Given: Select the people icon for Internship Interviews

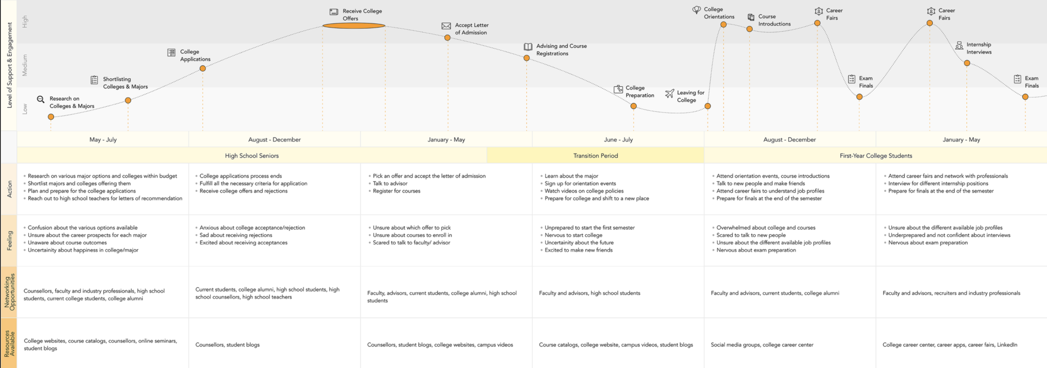Looking at the screenshot, I should (x=959, y=45).
